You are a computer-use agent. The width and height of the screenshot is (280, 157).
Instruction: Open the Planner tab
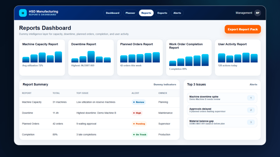tap(130, 13)
